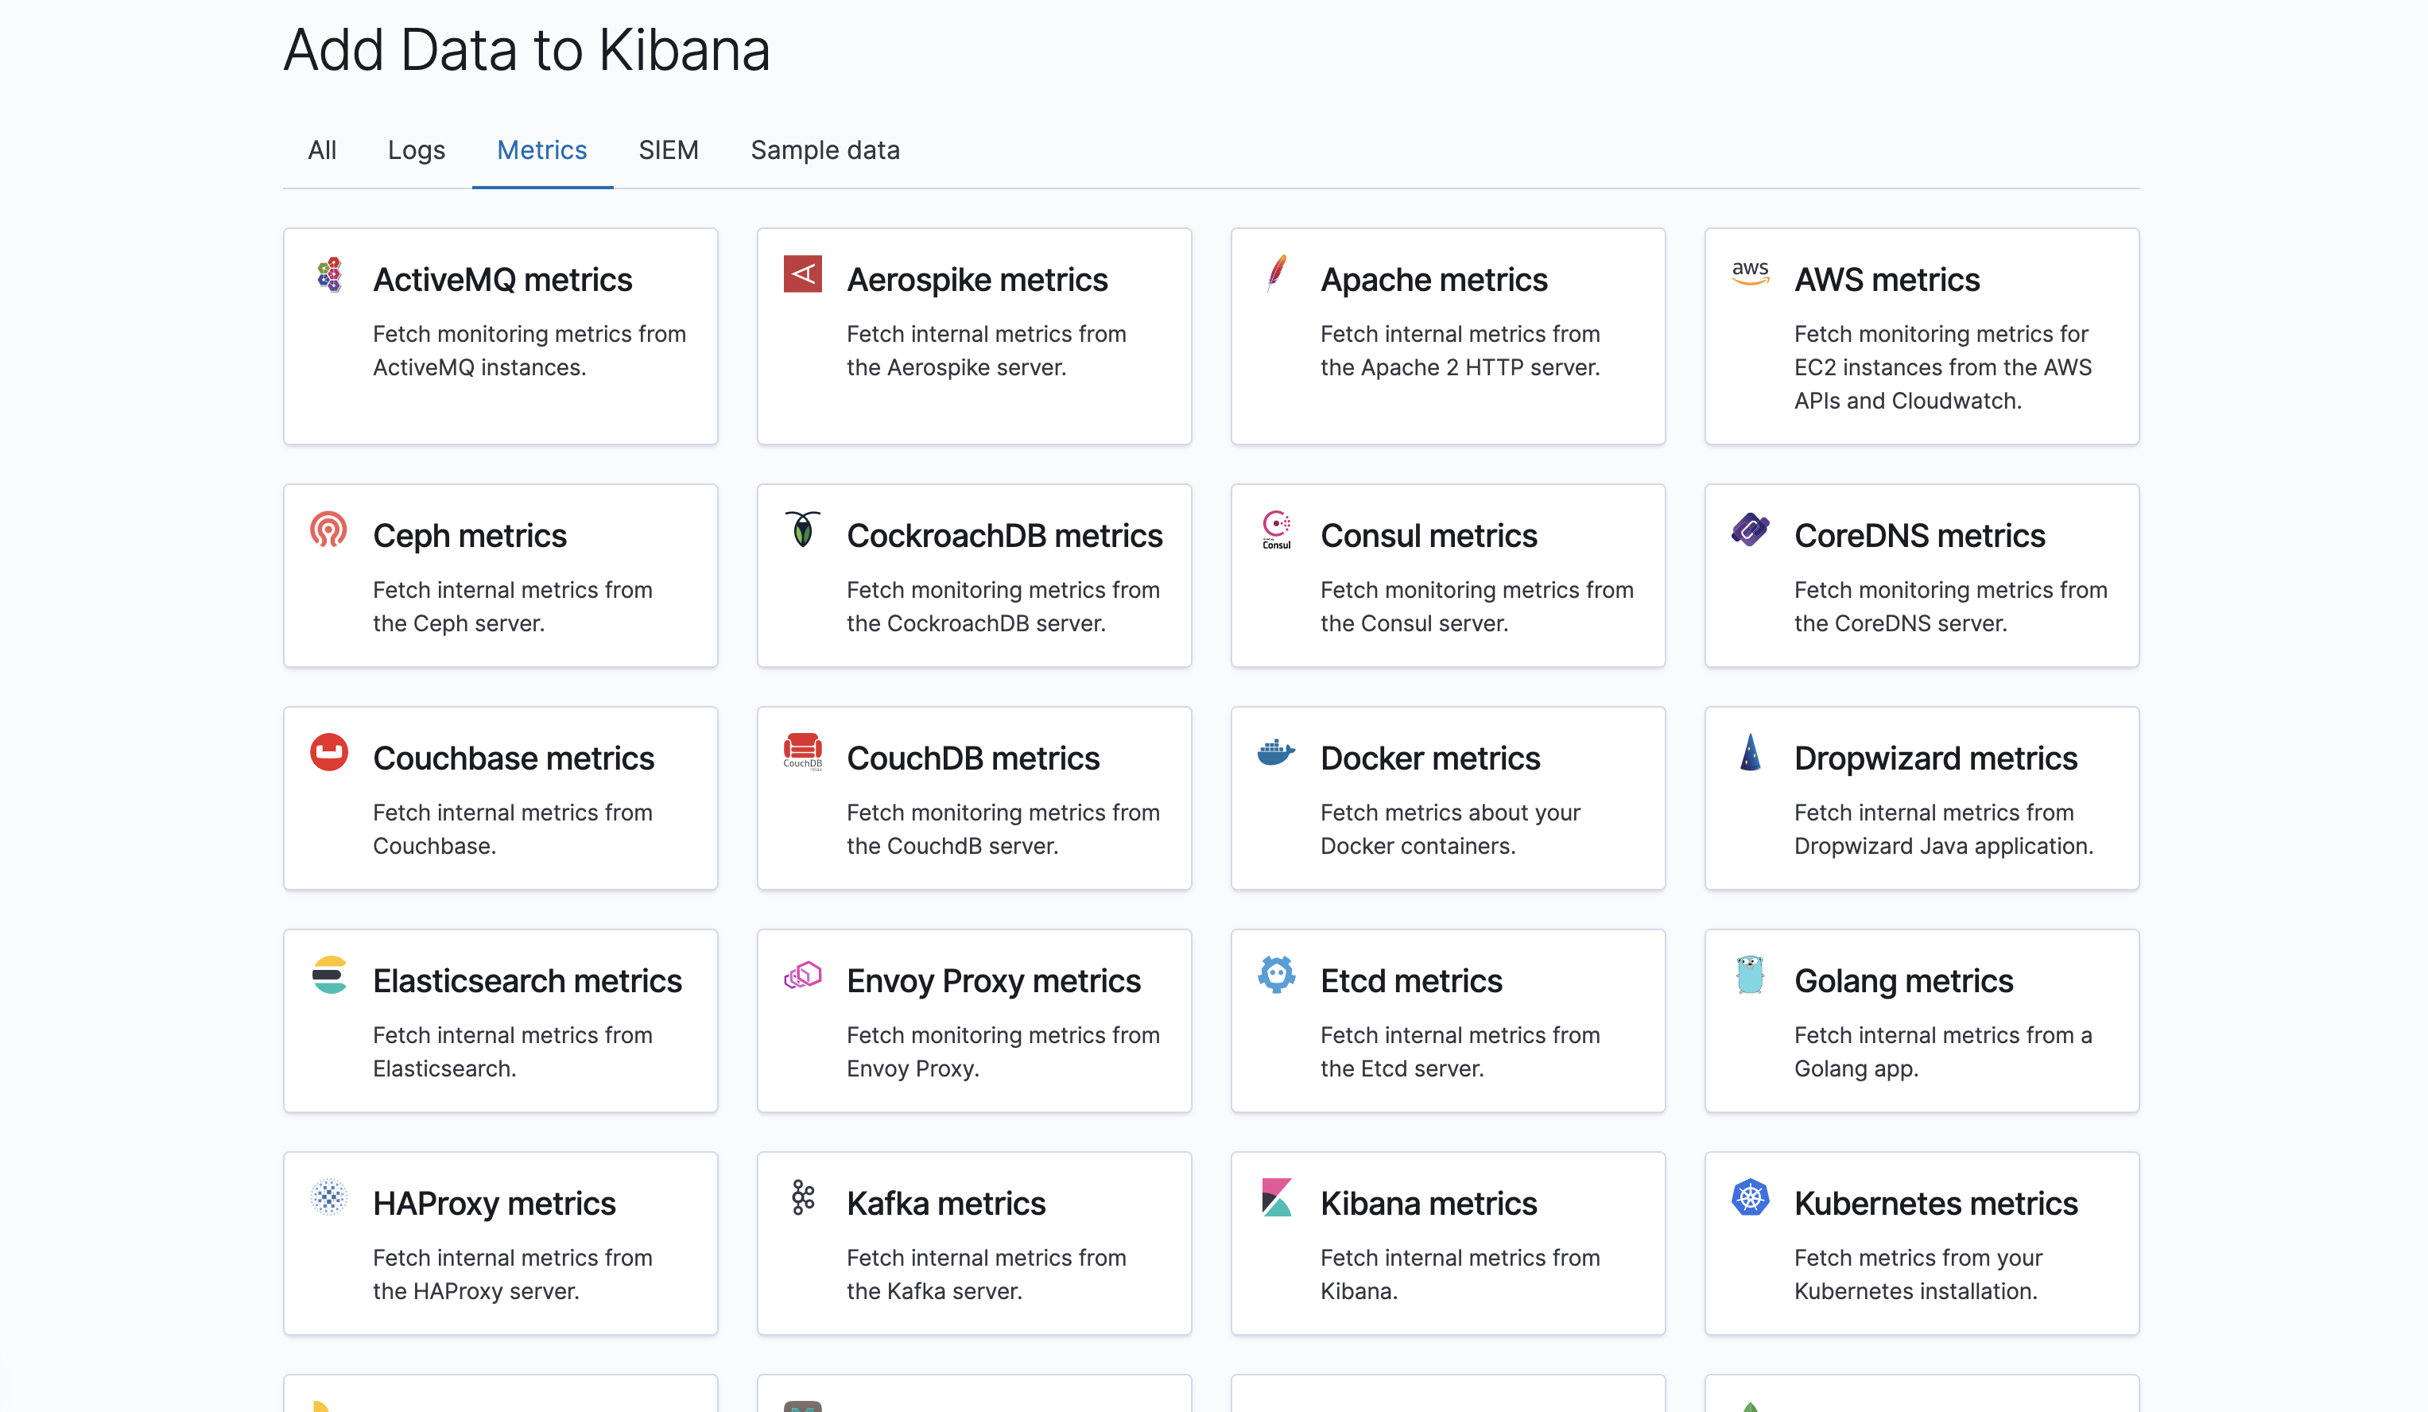
Task: Open the SIEM tab
Action: (668, 149)
